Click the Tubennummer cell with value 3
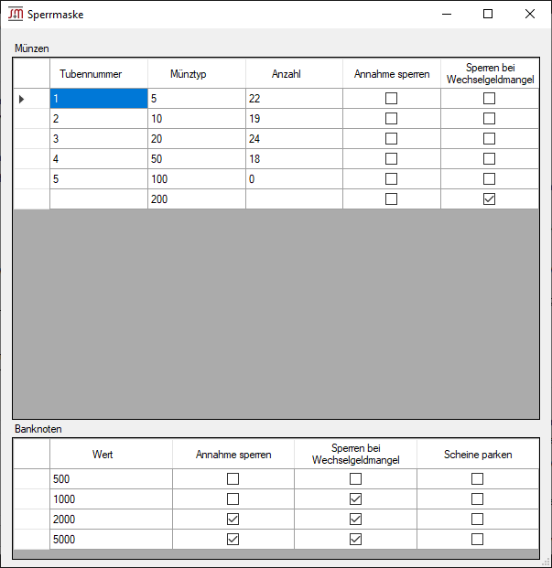552x568 pixels. click(x=98, y=139)
